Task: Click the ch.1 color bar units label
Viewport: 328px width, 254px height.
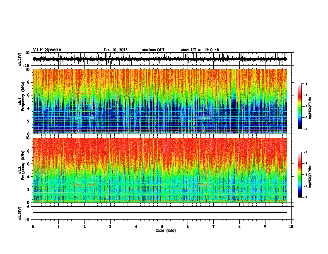Action: coord(310,108)
